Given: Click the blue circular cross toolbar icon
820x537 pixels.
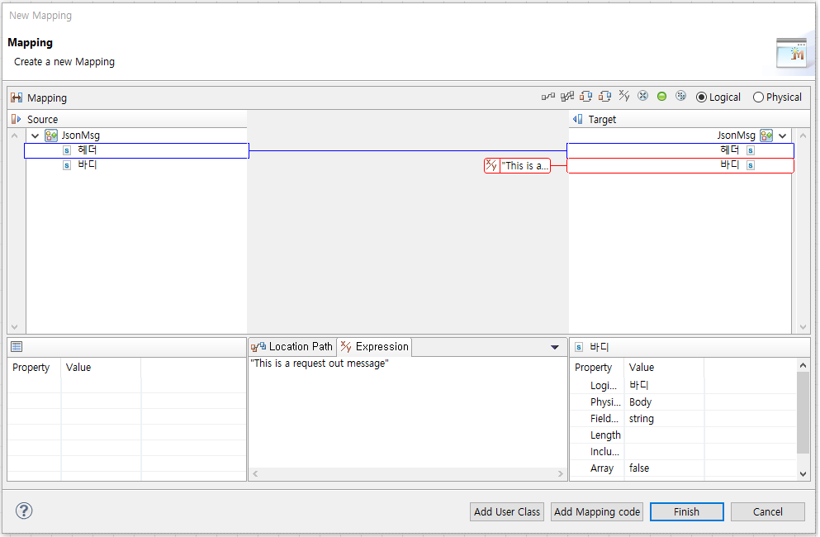Looking at the screenshot, I should tap(642, 96).
